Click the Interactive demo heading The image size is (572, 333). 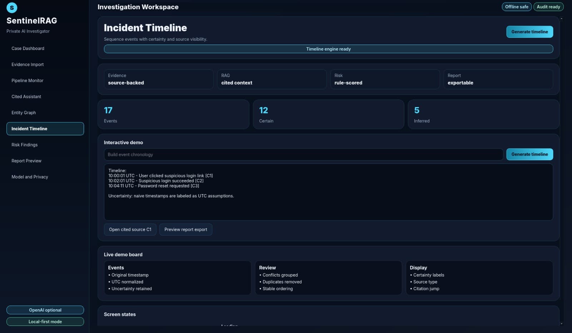123,142
